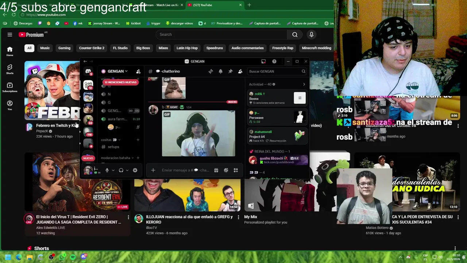Viewport: 467px width, 263px height.
Task: Focus the Enviar mensaje input field
Action: coord(185,170)
